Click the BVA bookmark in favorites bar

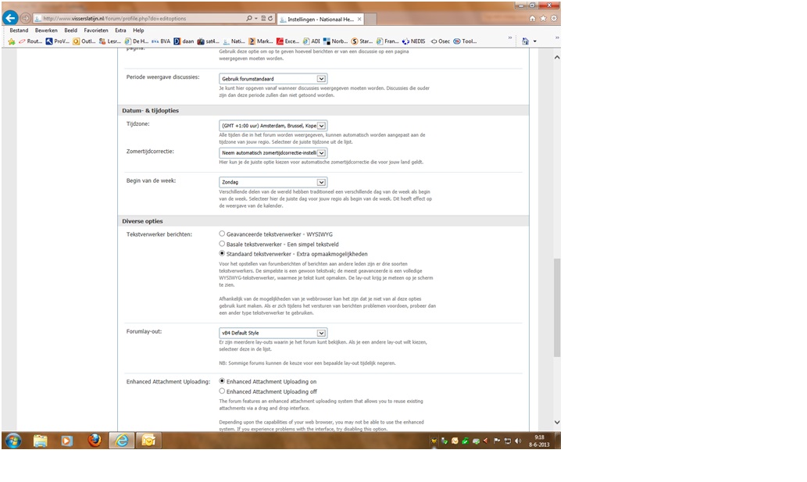[x=161, y=41]
